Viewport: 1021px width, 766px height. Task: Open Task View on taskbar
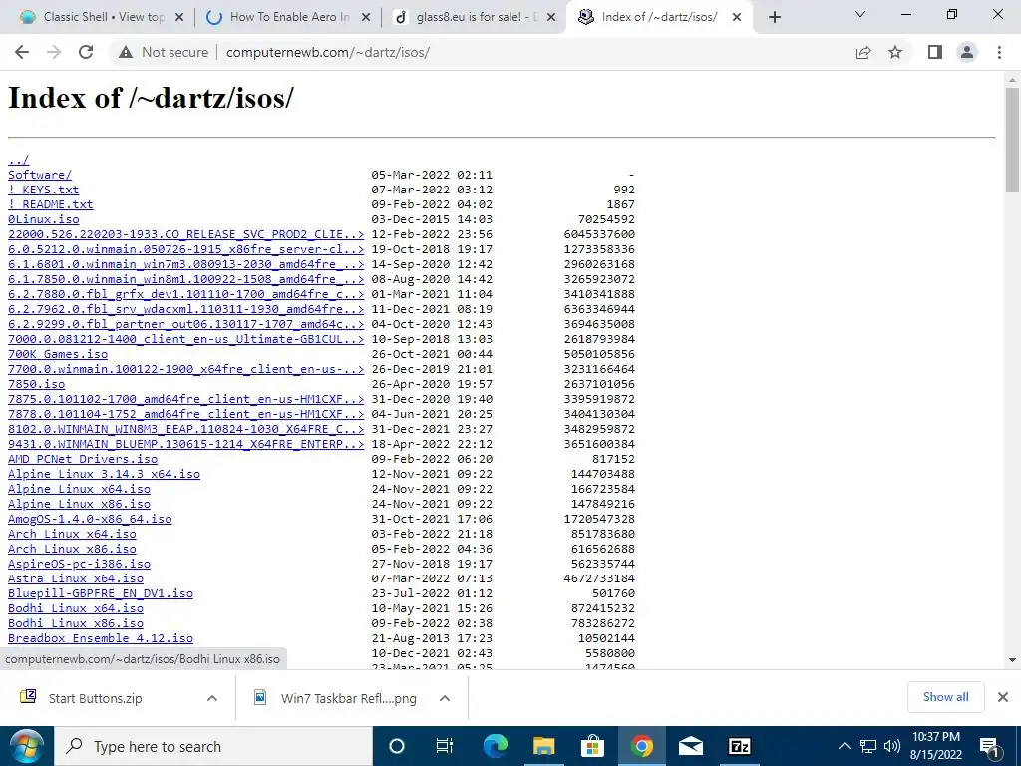tap(444, 746)
